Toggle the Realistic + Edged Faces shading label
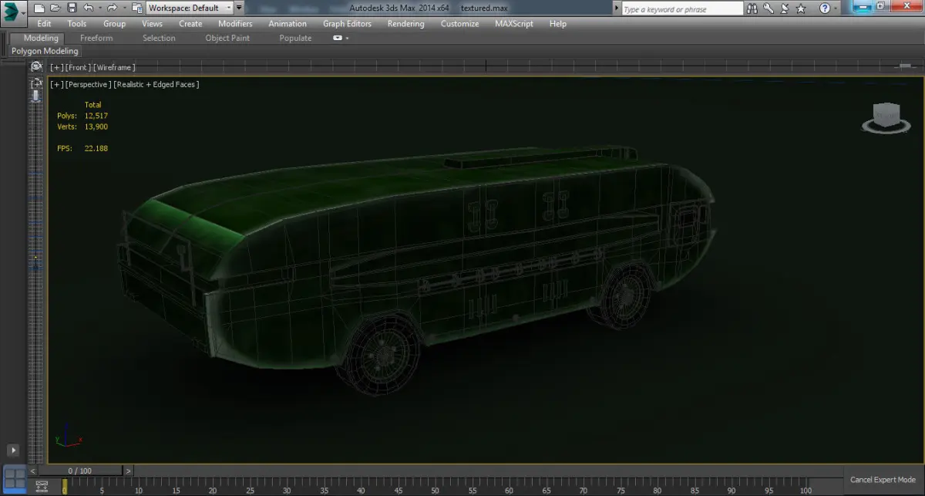Viewport: 925px width, 496px height. coord(156,84)
